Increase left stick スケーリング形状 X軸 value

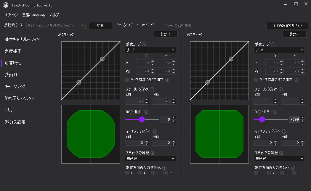(x=146, y=100)
